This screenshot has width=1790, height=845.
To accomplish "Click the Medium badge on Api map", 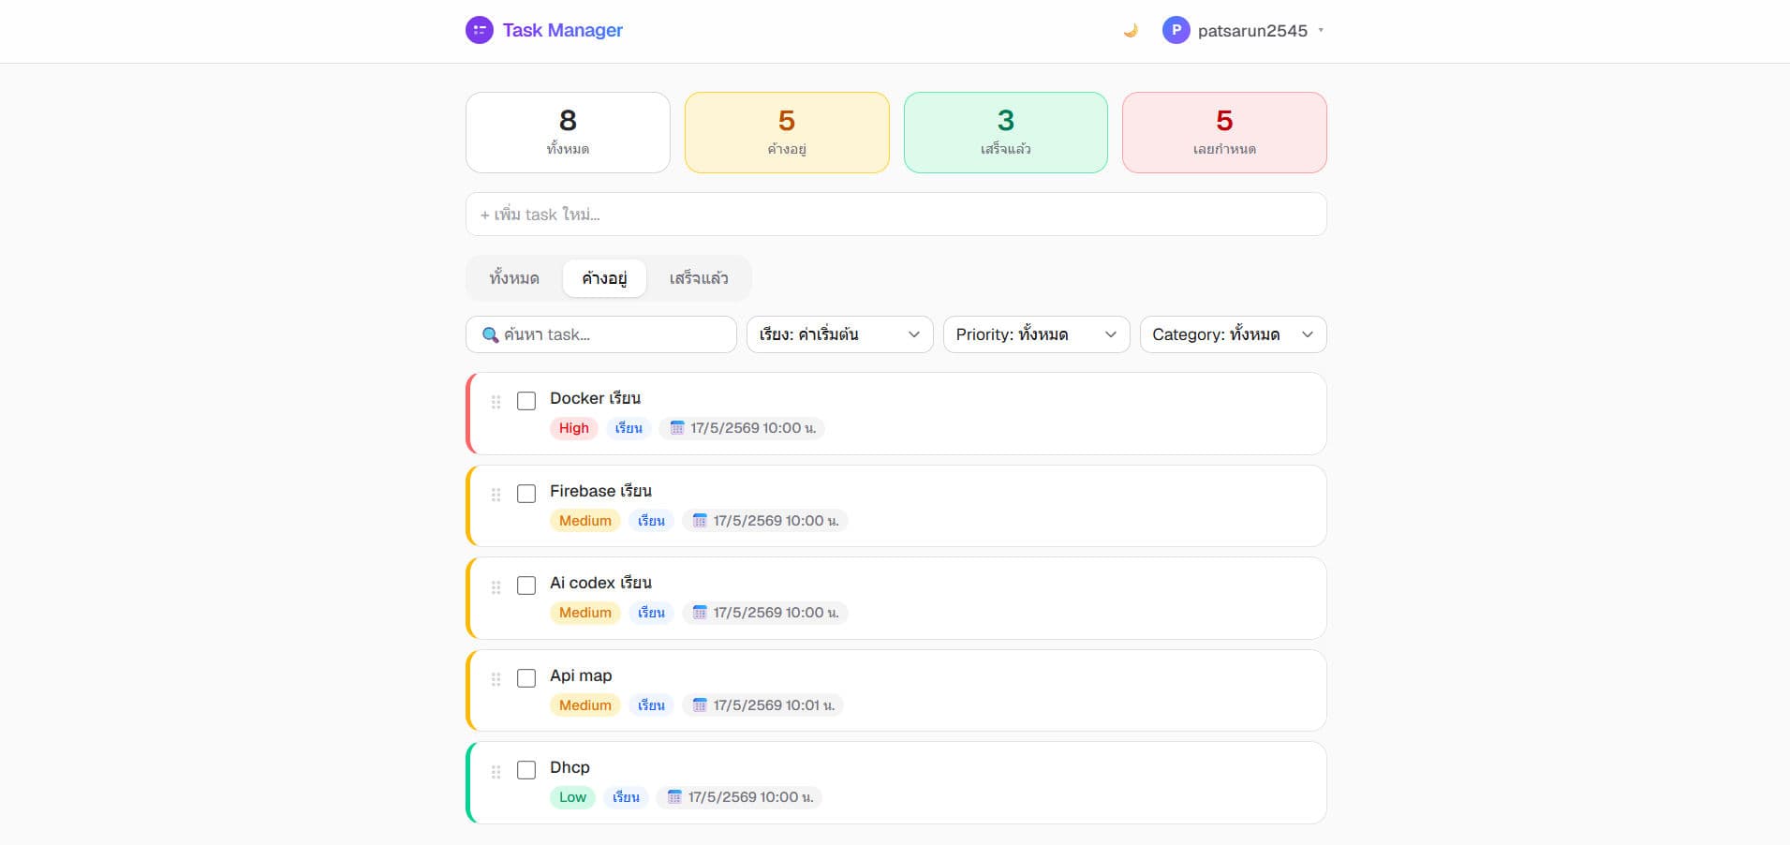I will 585,705.
